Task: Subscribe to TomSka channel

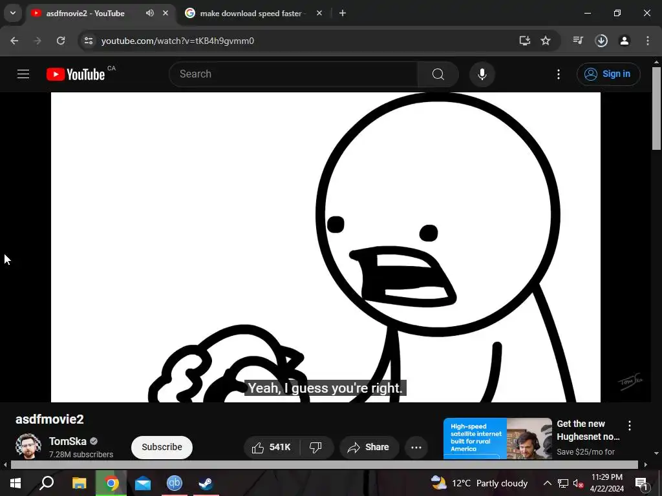Action: tap(162, 447)
